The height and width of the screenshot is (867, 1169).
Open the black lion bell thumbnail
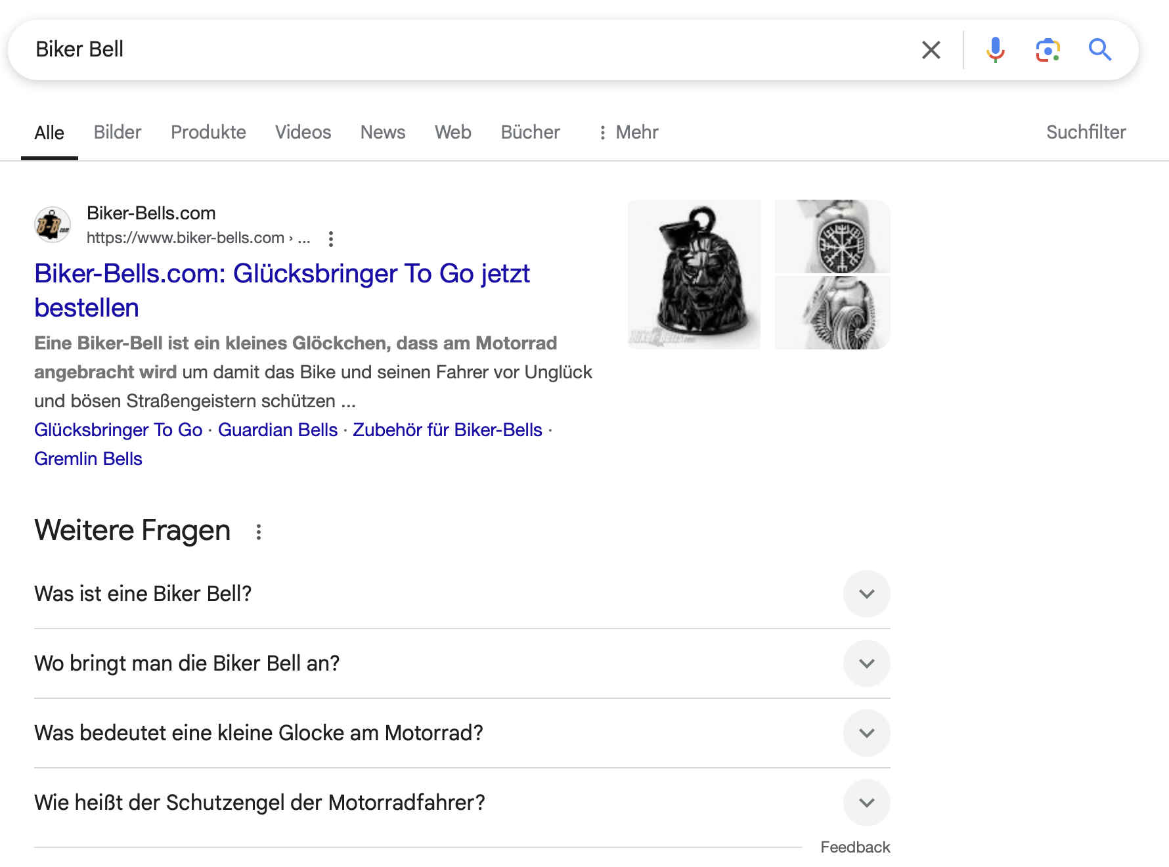tap(694, 275)
